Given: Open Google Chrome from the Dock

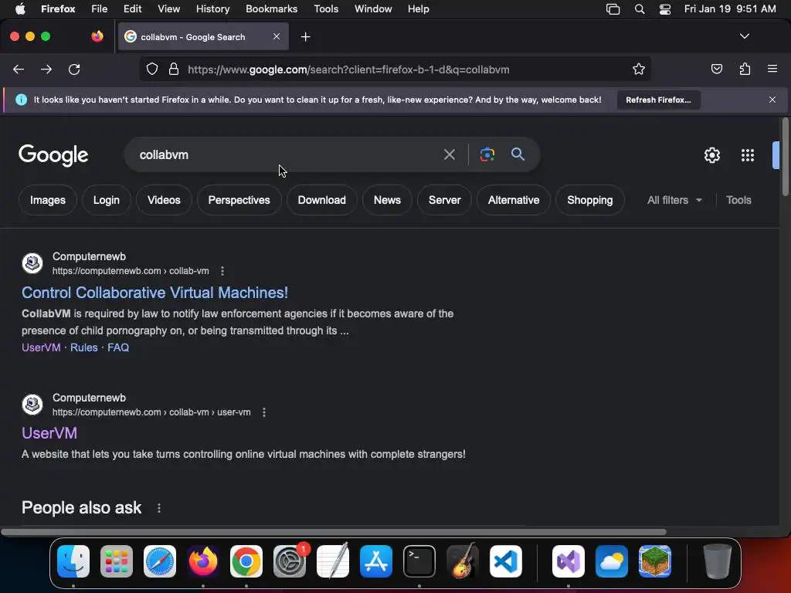Looking at the screenshot, I should (x=246, y=561).
